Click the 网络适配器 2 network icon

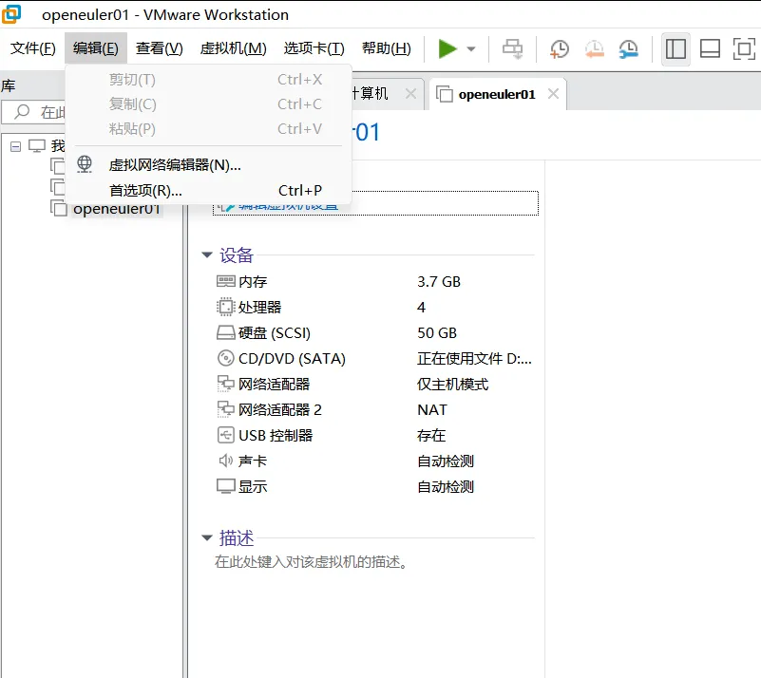(x=225, y=410)
